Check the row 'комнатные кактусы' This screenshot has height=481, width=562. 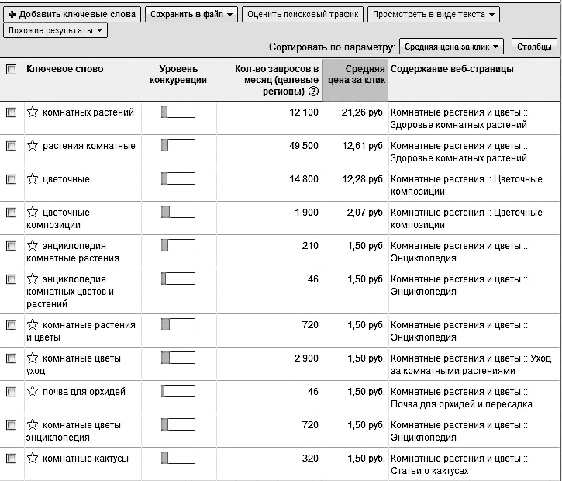12,459
